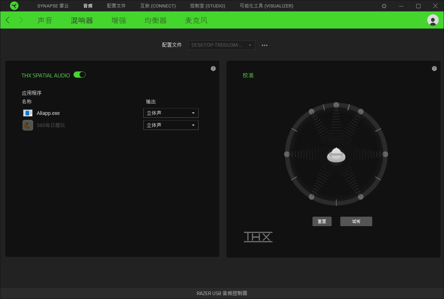444x299 pixels.
Task: Click the 360每日趣玩 application icon
Action: (28, 125)
